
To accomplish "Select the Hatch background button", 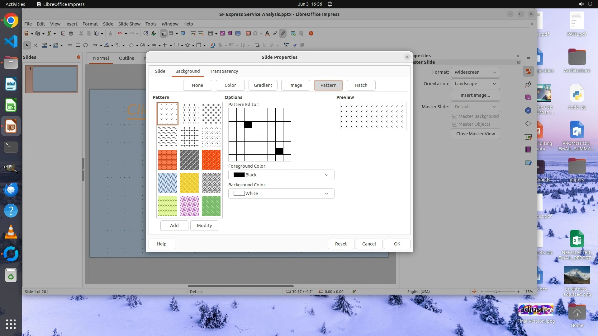I will (x=361, y=85).
